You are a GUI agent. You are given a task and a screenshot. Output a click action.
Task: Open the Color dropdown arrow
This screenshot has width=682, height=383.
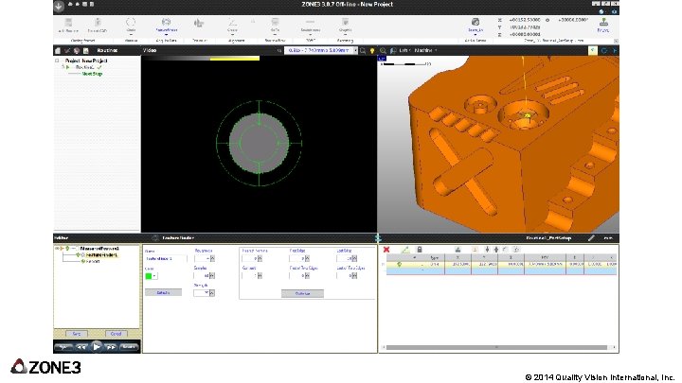click(154, 276)
